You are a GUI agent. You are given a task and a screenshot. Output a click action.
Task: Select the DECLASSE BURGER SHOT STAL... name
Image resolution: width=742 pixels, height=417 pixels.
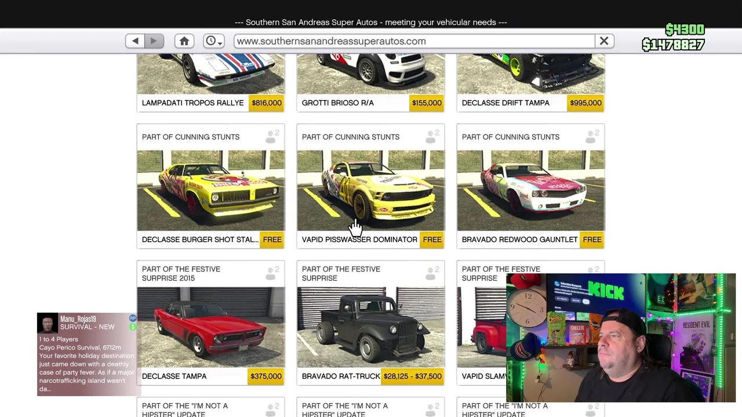coord(200,240)
